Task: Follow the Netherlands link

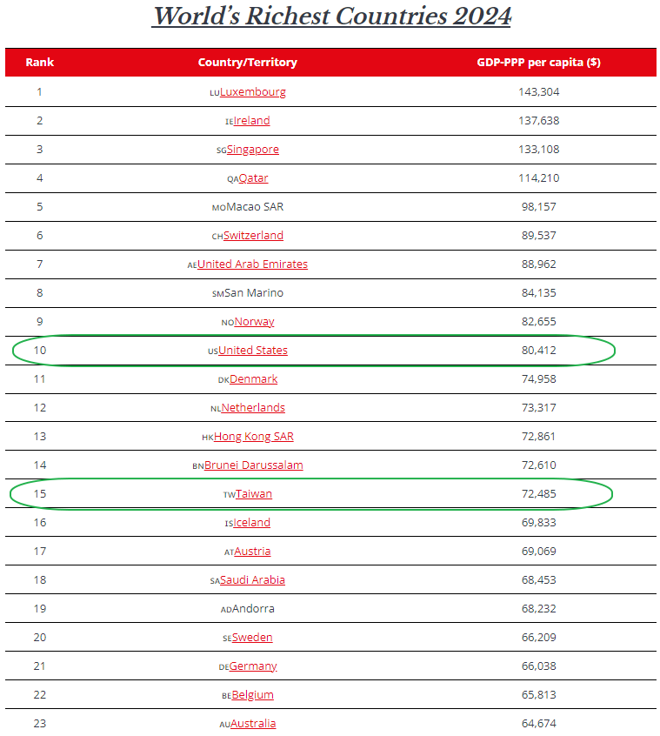Action: coord(253,408)
